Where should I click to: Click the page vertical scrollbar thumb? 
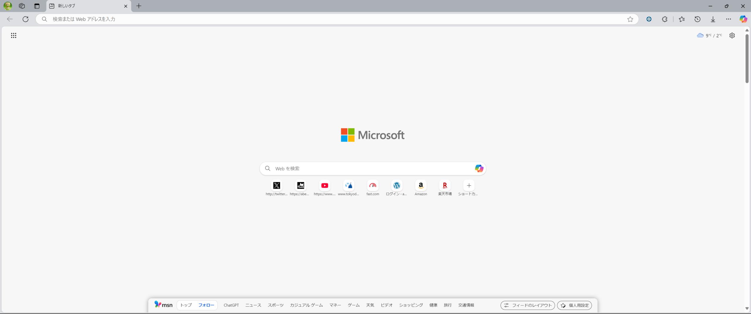tap(747, 59)
